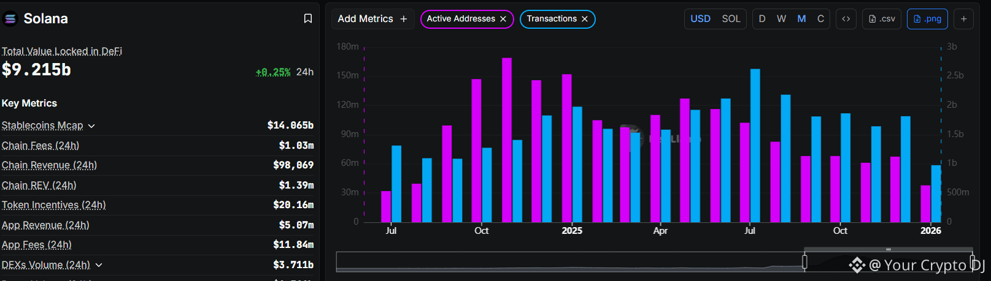Click the Token Incentives (24h) label
This screenshot has height=281, width=991.
click(x=53, y=205)
